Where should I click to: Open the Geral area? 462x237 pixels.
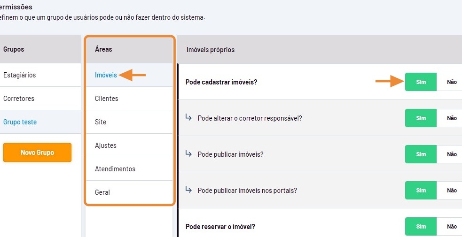[102, 192]
